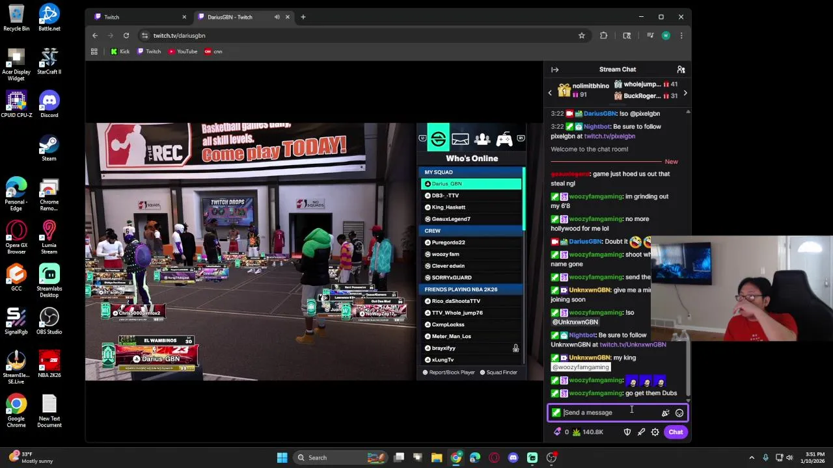Close the DariusGBN - Twitch tab
The image size is (833, 468).
click(x=288, y=17)
